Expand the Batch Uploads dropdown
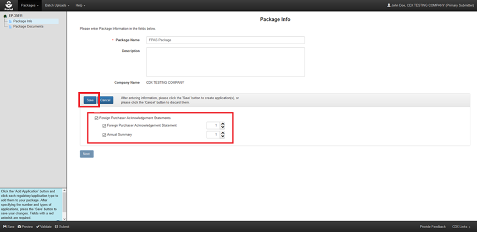Screen dimensions: 477x232 tap(57, 6)
